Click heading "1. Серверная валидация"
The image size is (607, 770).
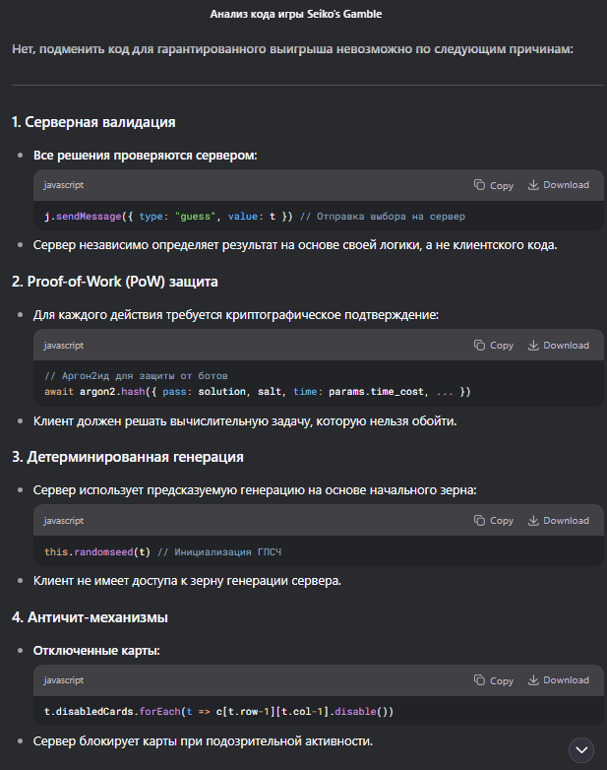coord(93,122)
